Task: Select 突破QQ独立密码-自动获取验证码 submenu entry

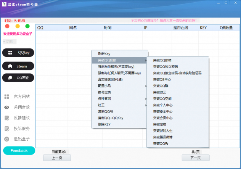Action: tap(178, 73)
